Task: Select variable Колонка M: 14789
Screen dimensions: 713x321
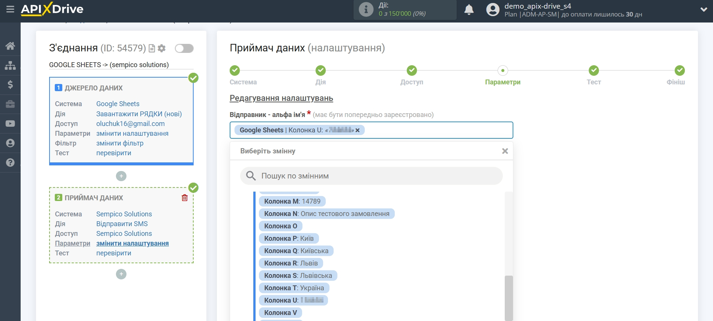Action: pos(292,201)
